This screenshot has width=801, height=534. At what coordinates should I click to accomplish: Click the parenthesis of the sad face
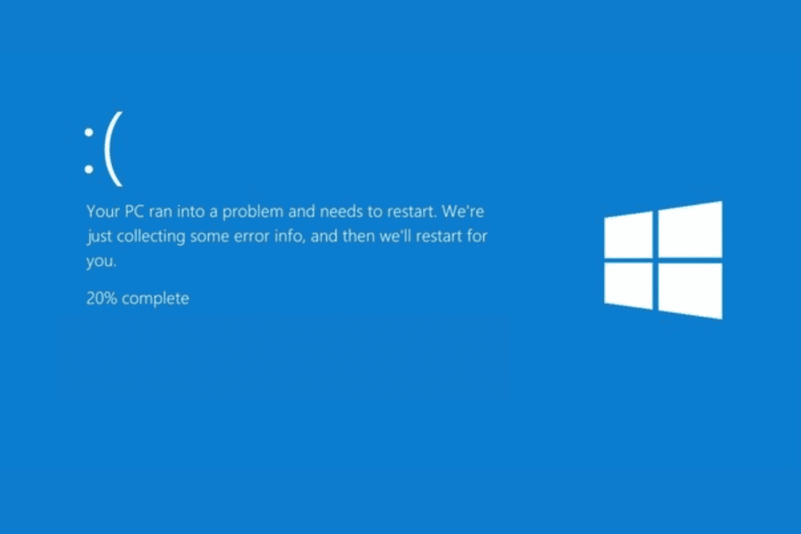pos(114,149)
